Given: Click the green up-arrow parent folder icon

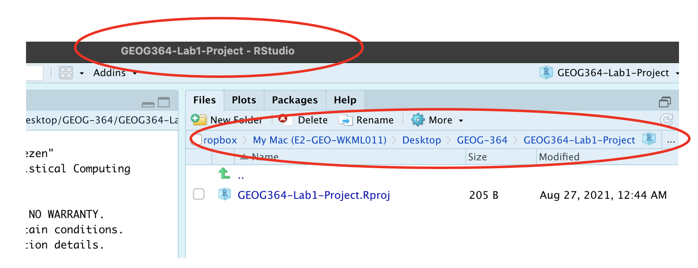Looking at the screenshot, I should [x=224, y=174].
